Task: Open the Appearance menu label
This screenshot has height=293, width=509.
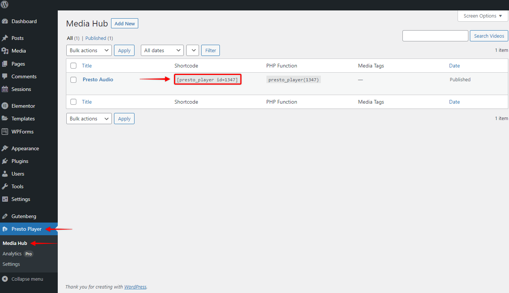Action: click(x=25, y=148)
